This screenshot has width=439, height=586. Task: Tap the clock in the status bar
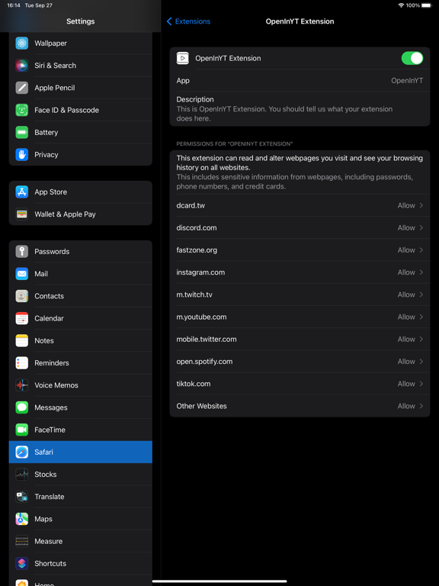pos(14,5)
